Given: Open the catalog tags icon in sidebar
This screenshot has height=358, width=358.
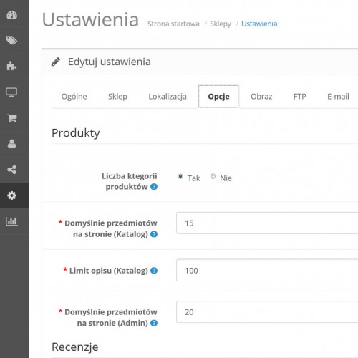Looking at the screenshot, I should click(x=11, y=41).
